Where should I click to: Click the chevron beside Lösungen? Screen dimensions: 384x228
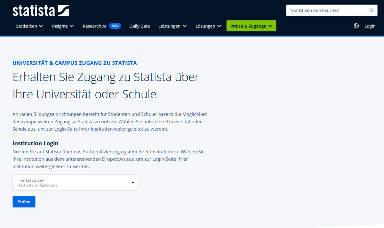click(219, 26)
